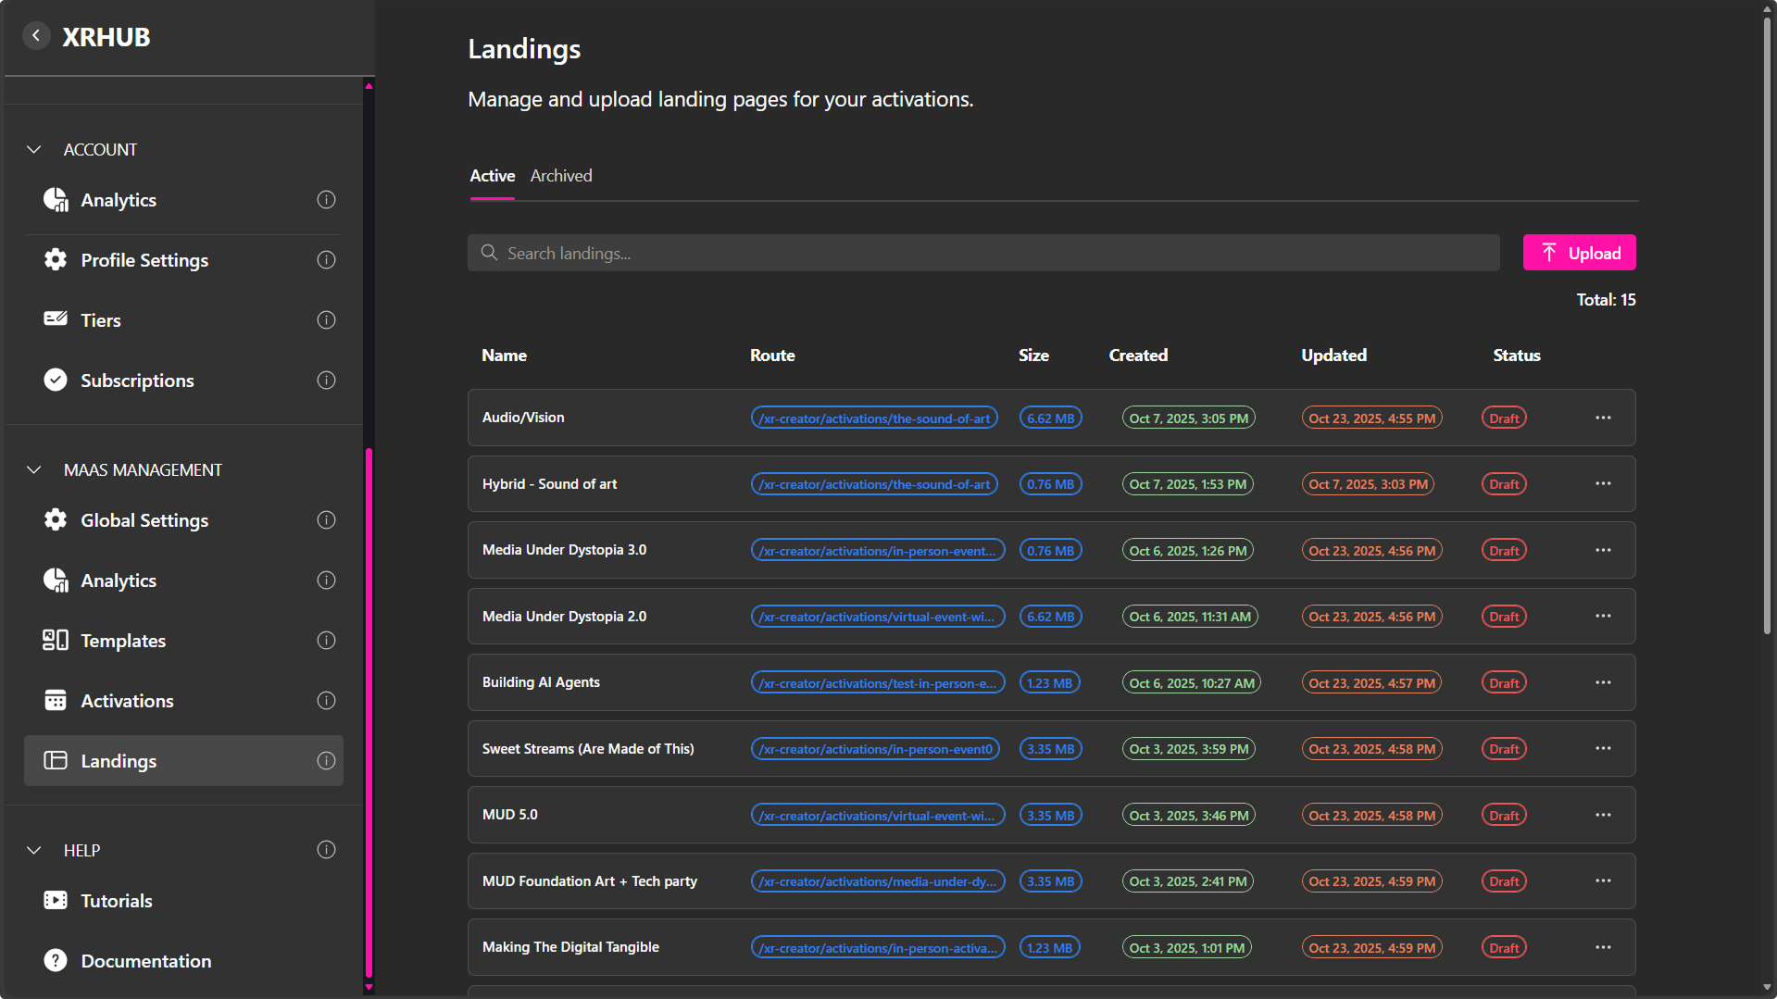The height and width of the screenshot is (999, 1777).
Task: Open more options for Audio/Vision row
Action: pos(1603,418)
